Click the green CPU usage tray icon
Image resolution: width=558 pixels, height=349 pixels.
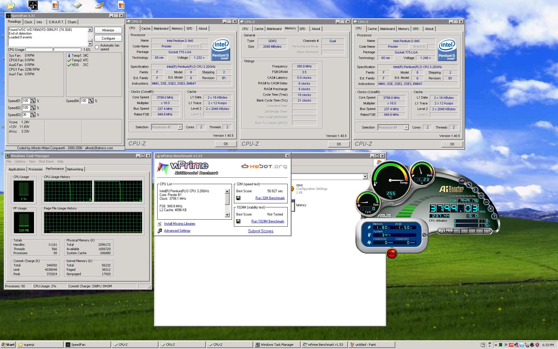click(501, 345)
